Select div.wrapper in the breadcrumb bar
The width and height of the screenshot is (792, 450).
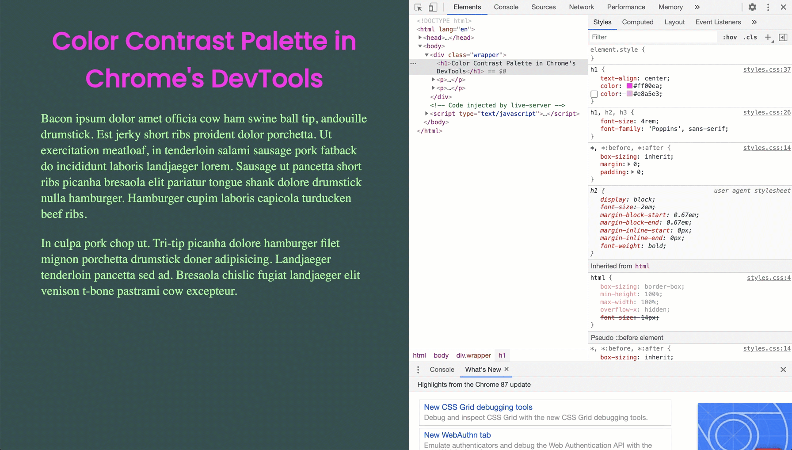[473, 355]
